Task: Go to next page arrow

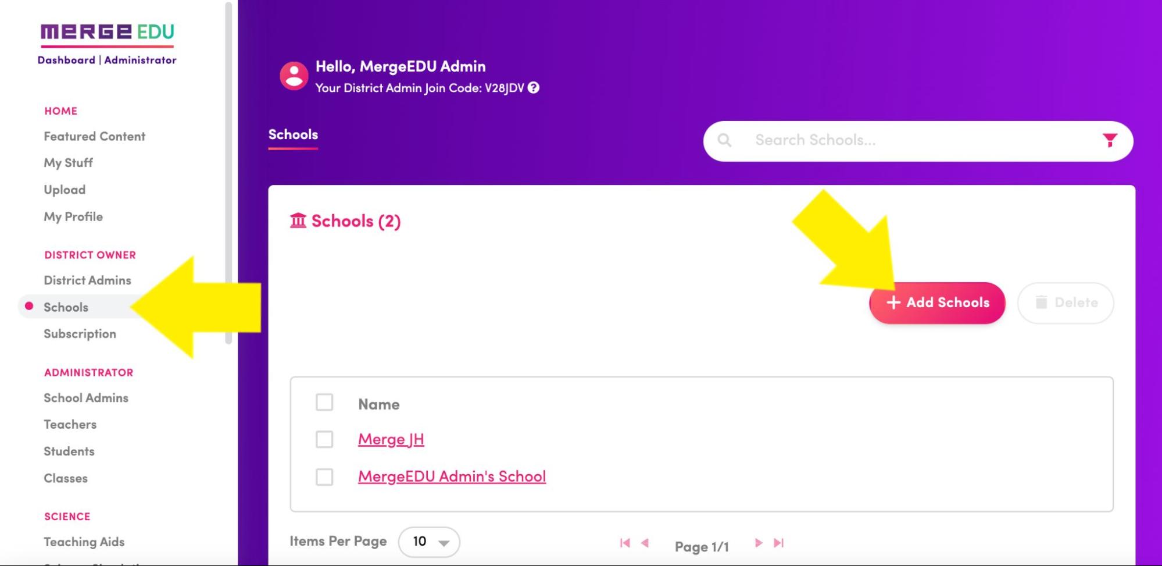Action: 758,543
